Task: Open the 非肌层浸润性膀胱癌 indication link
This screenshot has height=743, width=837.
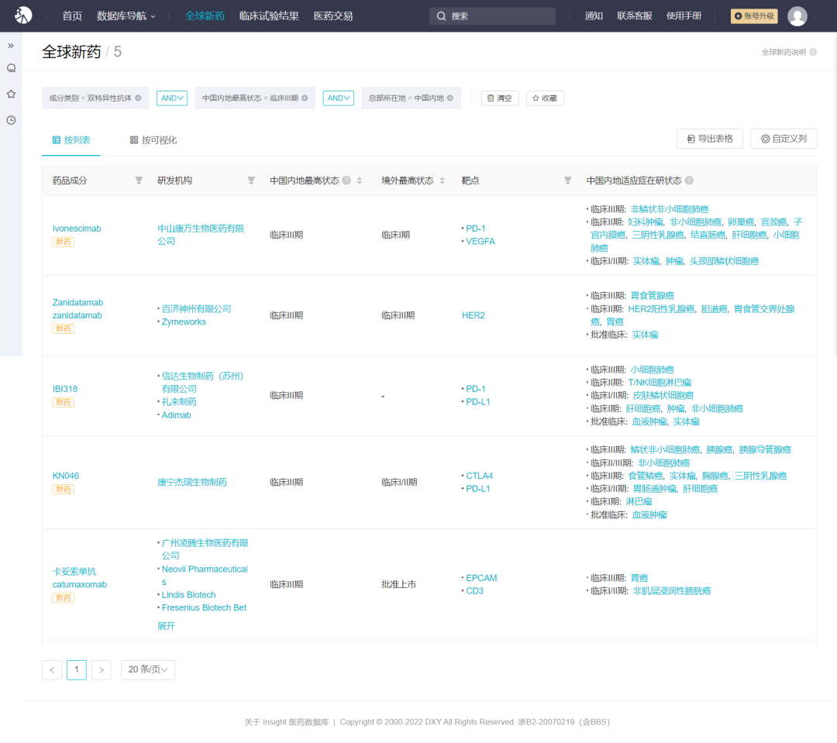Action: 672,591
